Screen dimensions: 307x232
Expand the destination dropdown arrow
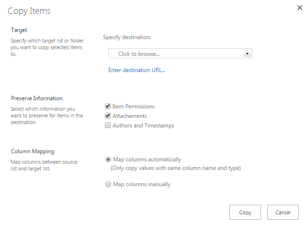(x=247, y=53)
